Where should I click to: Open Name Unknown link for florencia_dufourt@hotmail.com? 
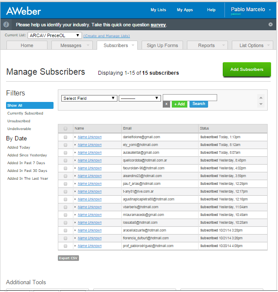[90, 238]
